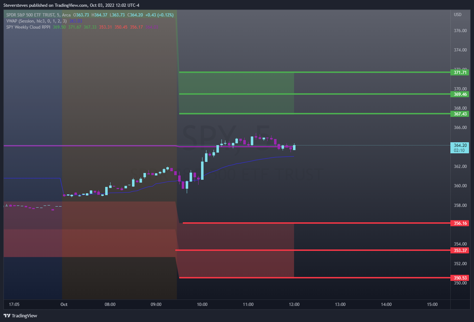Viewport: 474px width, 322px height.
Task: Click the RPPI value 367.33 in legend
Action: click(x=90, y=27)
